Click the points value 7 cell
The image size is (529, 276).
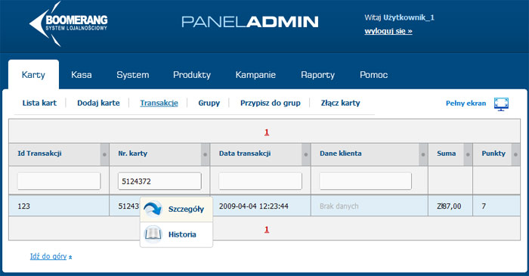pyautogui.click(x=497, y=206)
